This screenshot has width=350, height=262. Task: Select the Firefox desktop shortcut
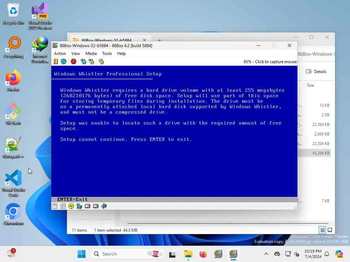(x=13, y=81)
